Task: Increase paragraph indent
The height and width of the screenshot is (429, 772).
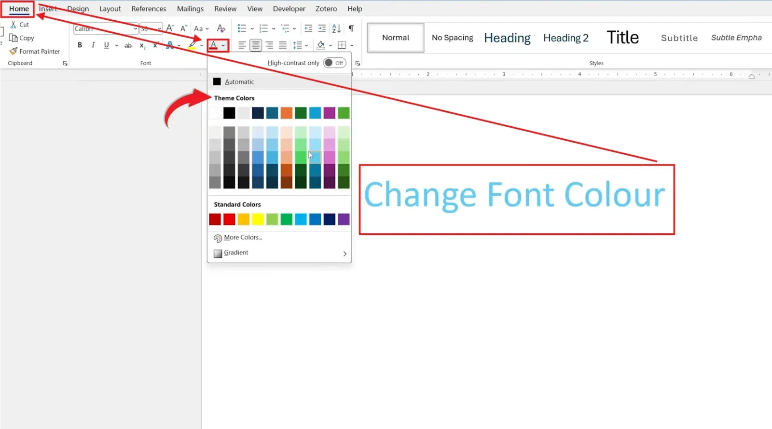Action: pyautogui.click(x=322, y=28)
